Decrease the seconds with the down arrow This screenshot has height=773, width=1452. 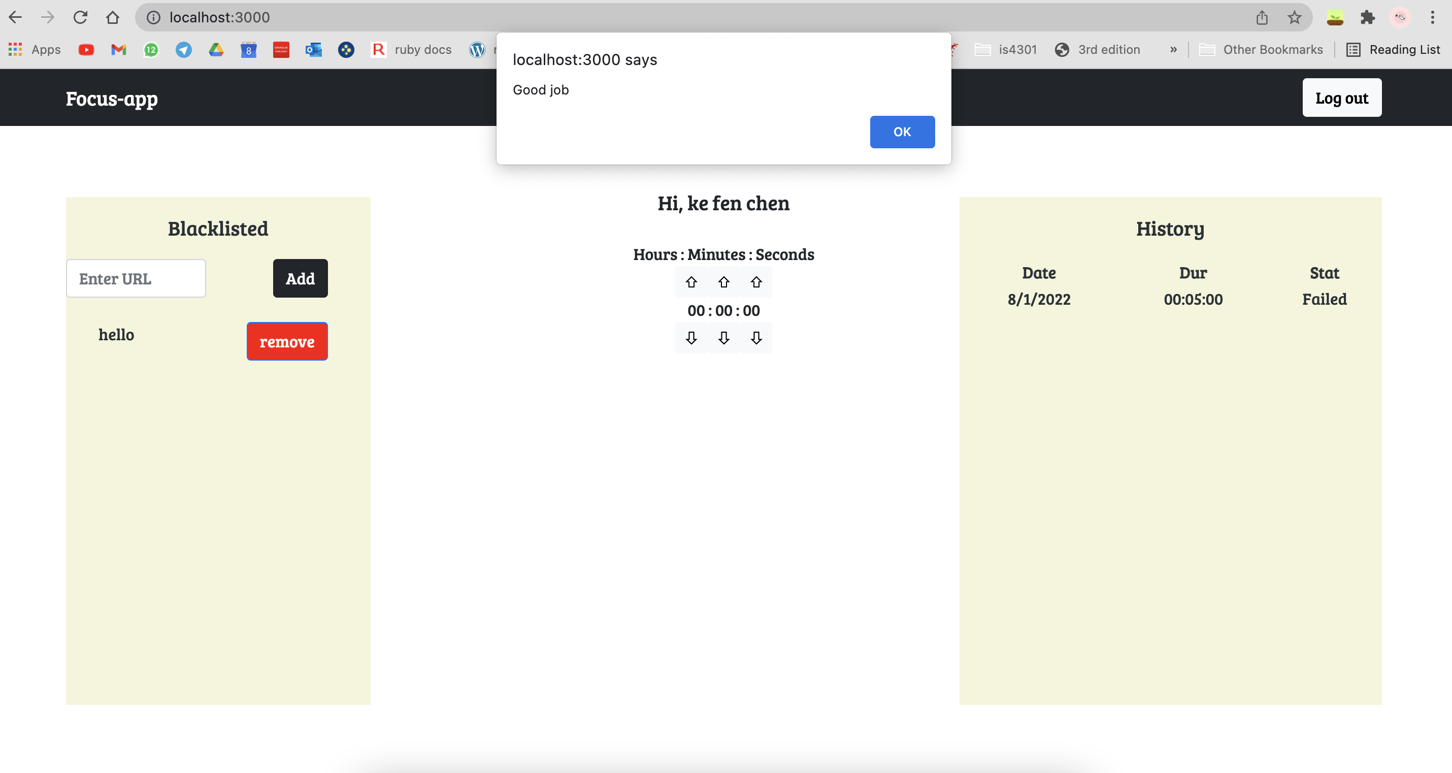[x=756, y=338]
